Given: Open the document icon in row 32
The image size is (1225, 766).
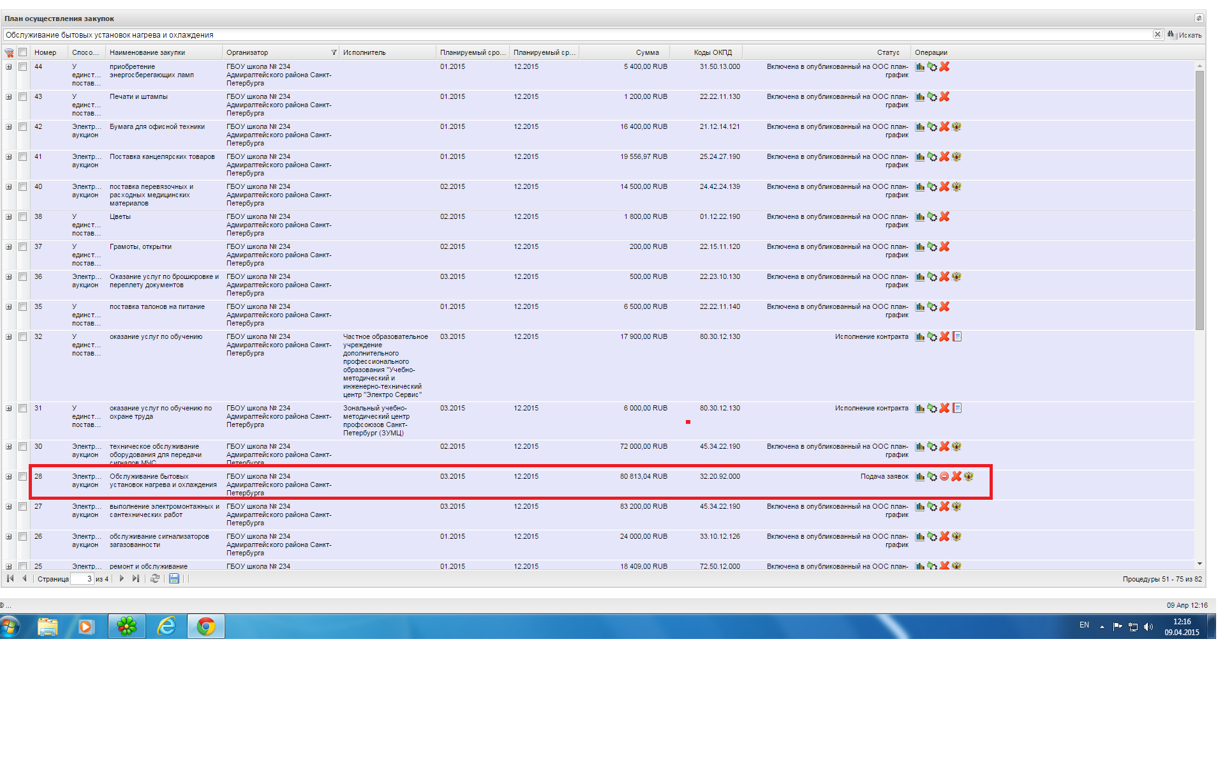Looking at the screenshot, I should point(956,336).
